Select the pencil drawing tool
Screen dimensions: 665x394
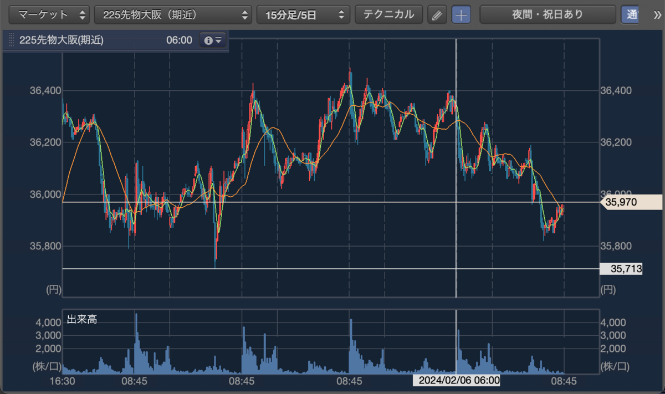pos(437,15)
